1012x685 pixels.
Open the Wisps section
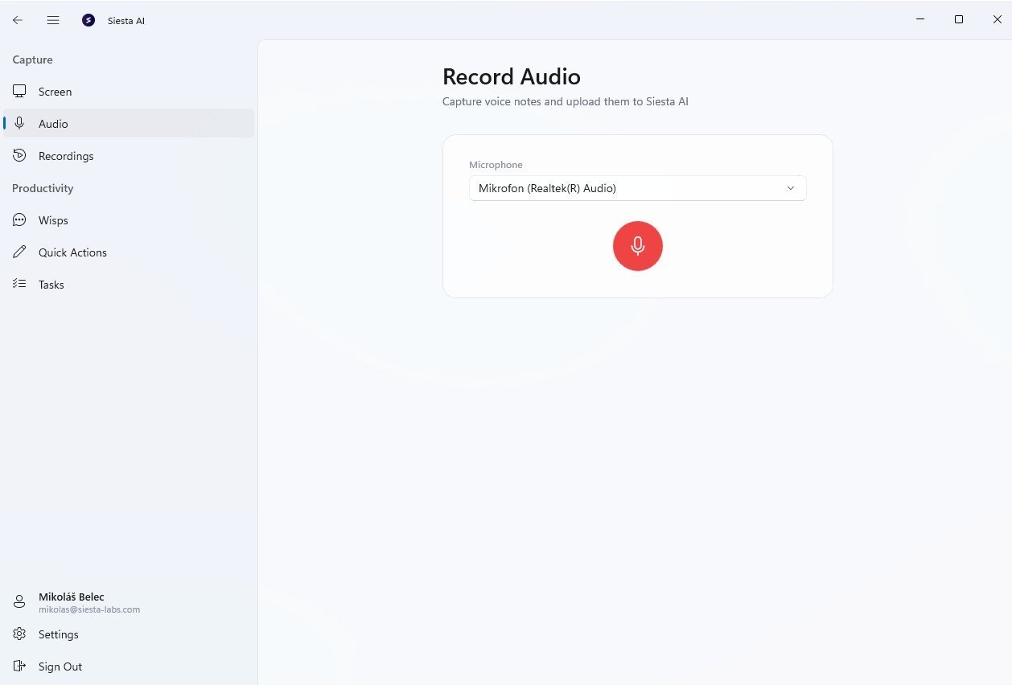click(129, 220)
